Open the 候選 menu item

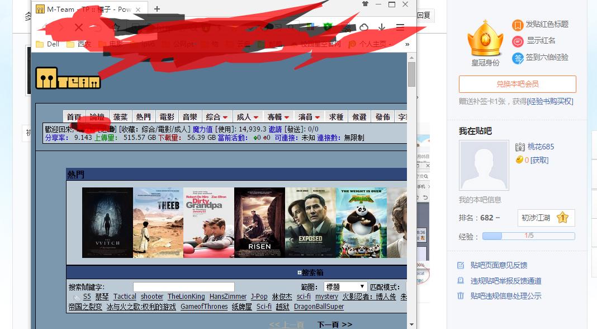(359, 116)
